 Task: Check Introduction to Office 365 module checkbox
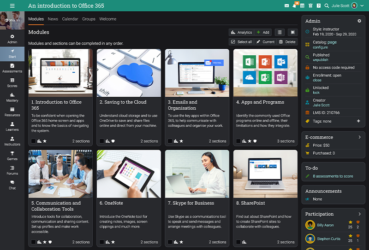click(33, 141)
